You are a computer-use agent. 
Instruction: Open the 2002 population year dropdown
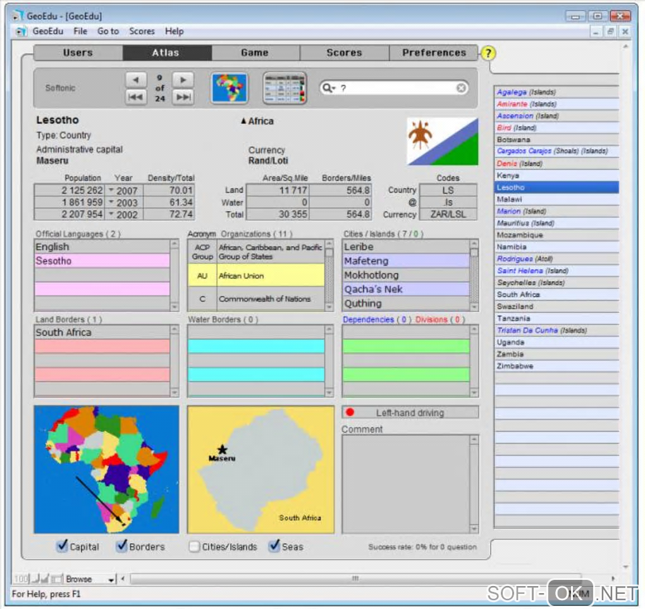[x=111, y=214]
